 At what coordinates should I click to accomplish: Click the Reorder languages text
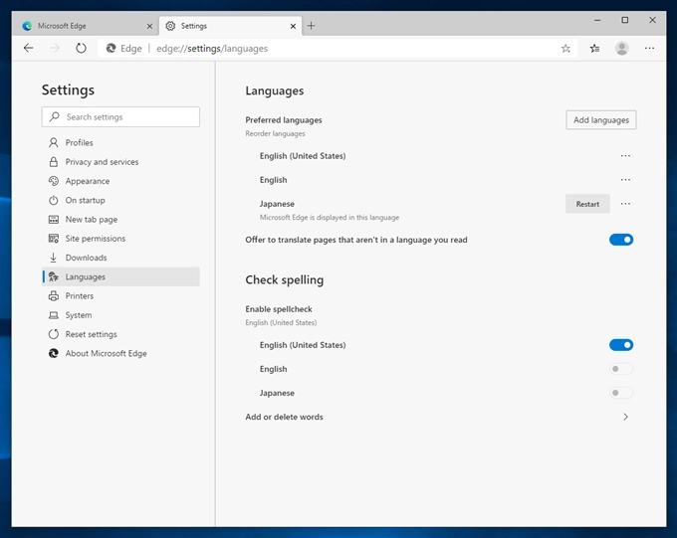click(x=275, y=133)
